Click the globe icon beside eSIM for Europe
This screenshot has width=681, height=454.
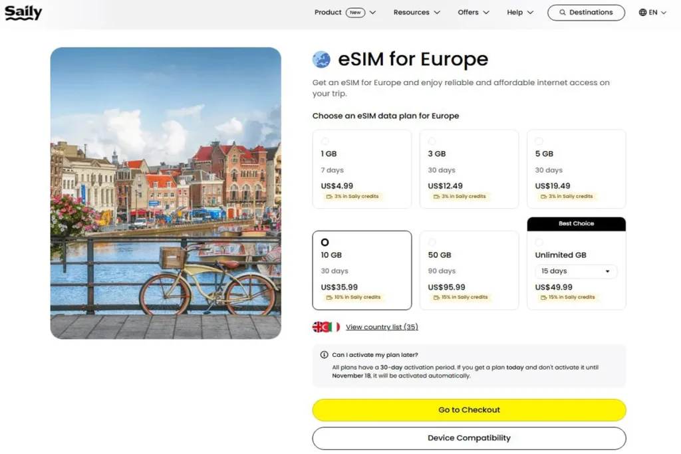[x=322, y=59]
